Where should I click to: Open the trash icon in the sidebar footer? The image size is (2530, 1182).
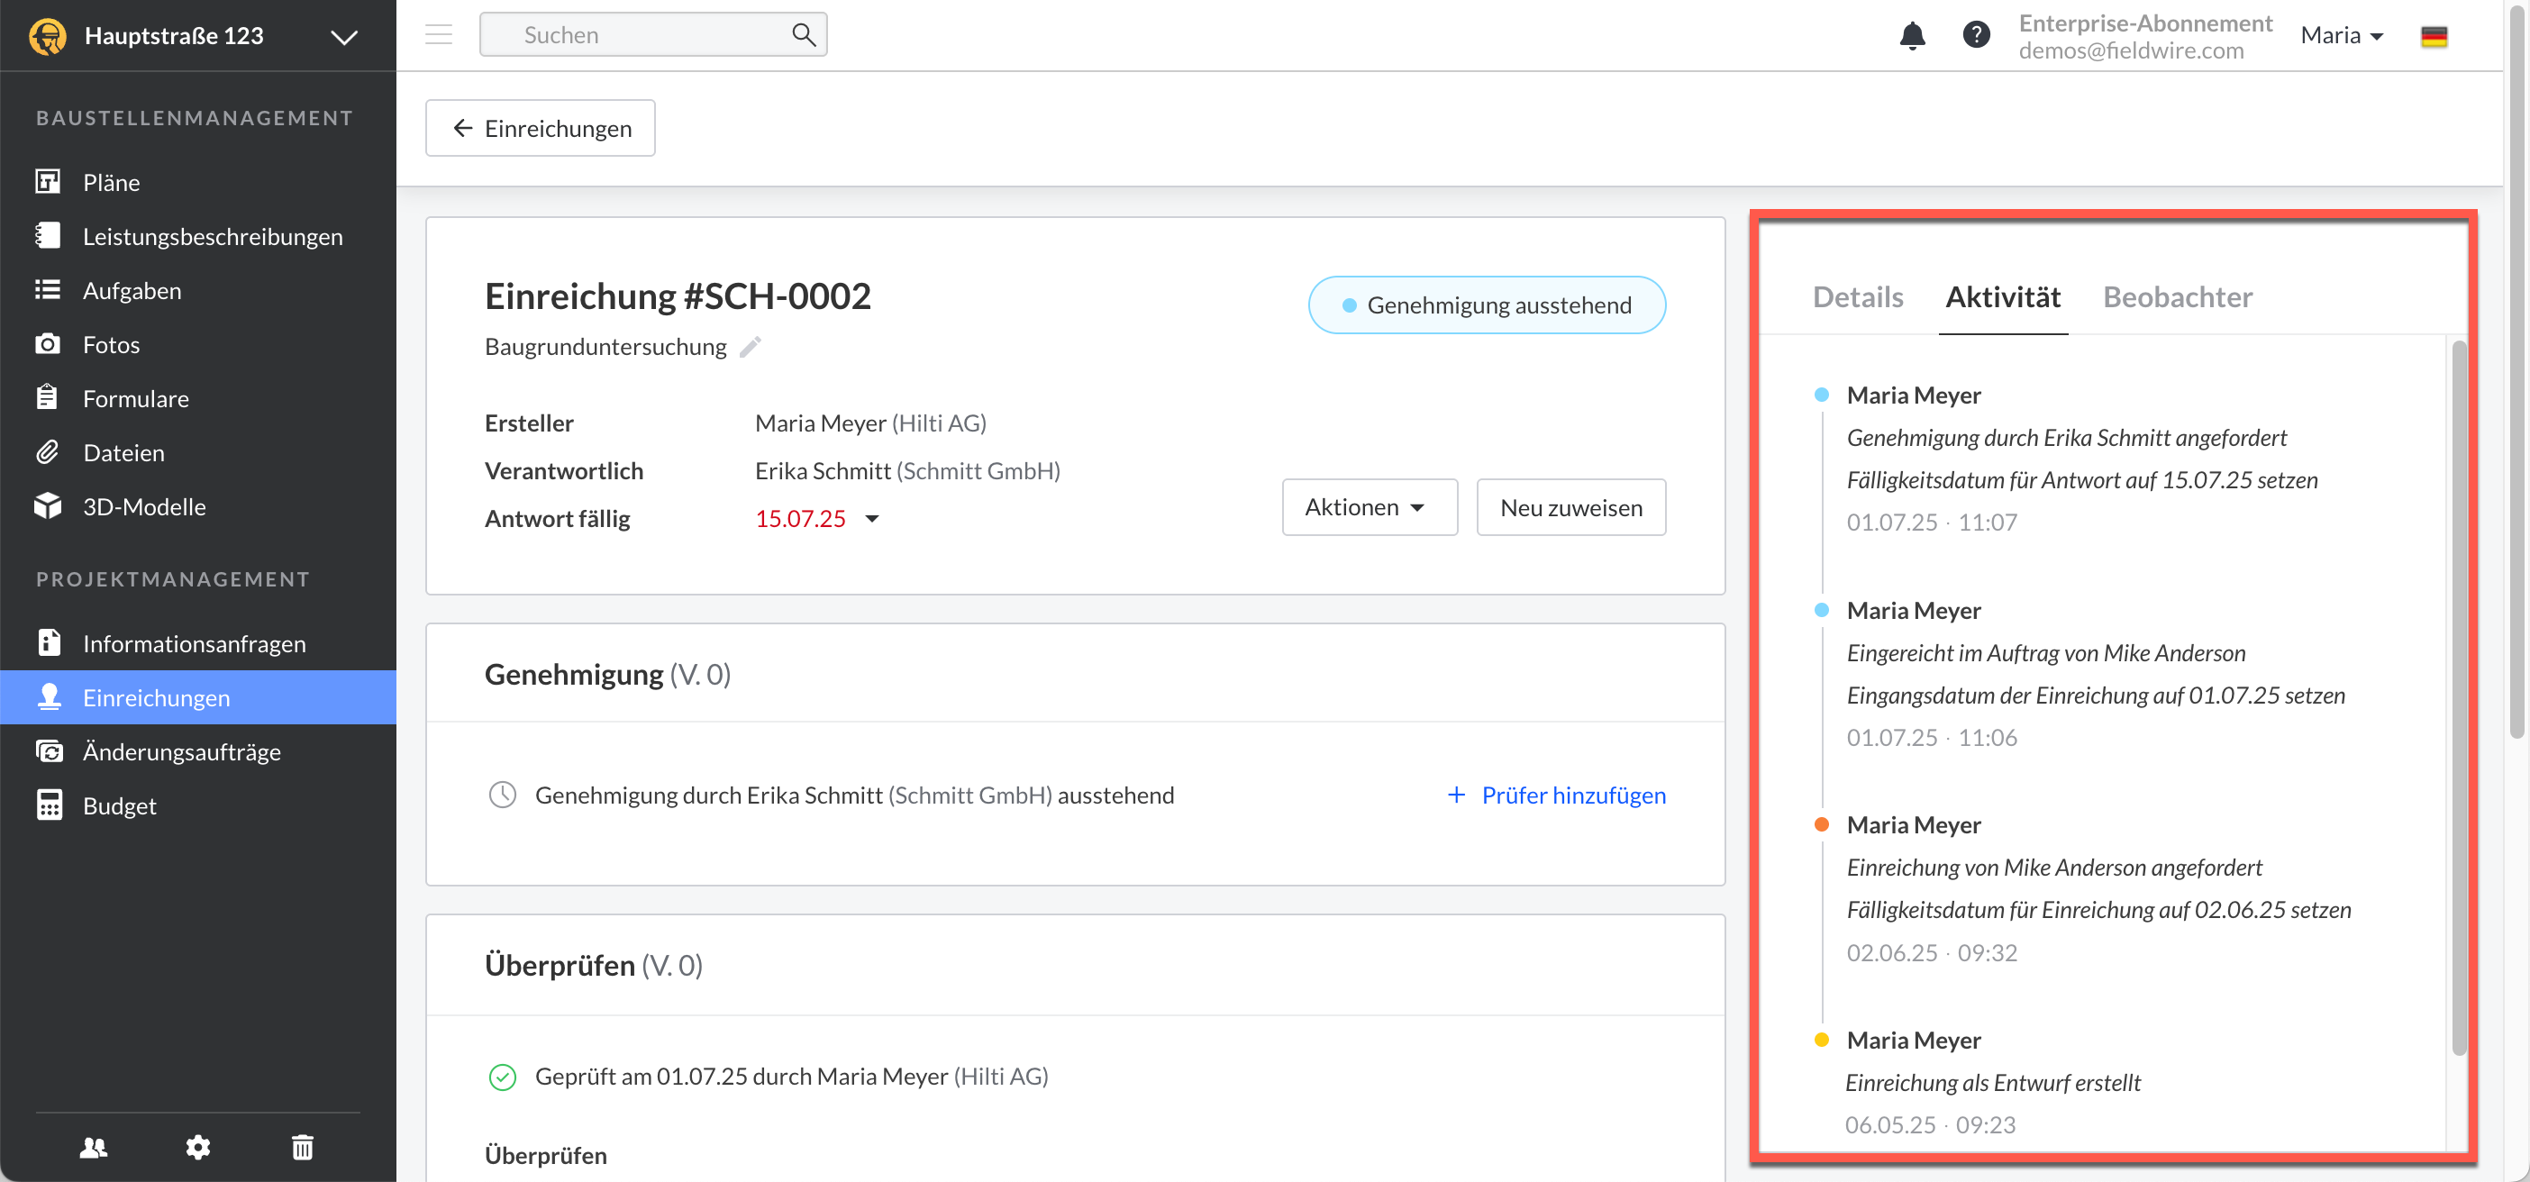[303, 1146]
